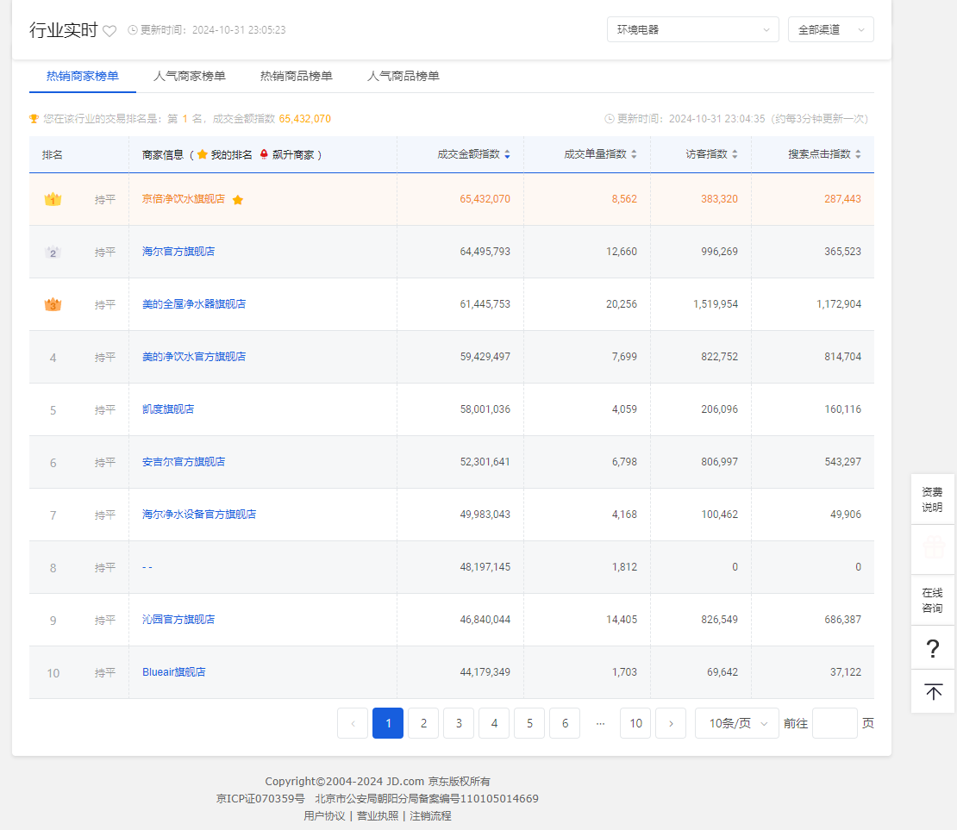Image resolution: width=957 pixels, height=830 pixels.
Task: Sort by 成交单量指数 column arrows
Action: point(635,154)
